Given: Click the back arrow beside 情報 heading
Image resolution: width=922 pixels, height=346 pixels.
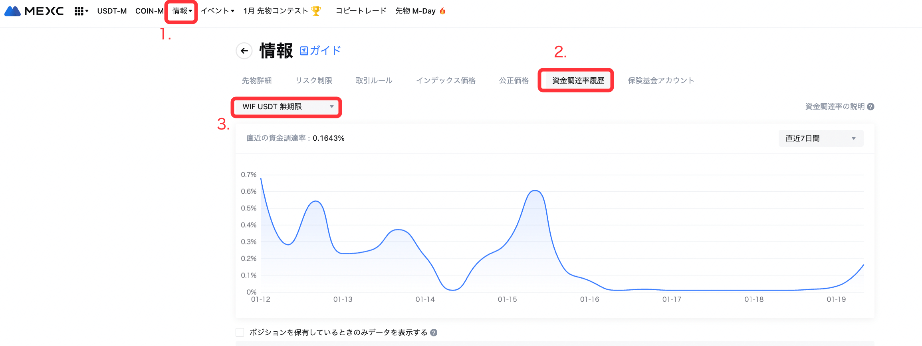Looking at the screenshot, I should coord(244,51).
